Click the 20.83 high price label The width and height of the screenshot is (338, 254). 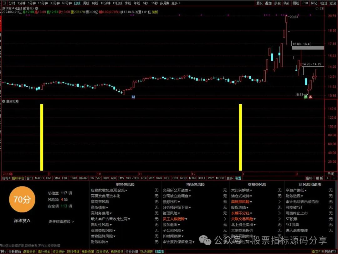coord(294,17)
